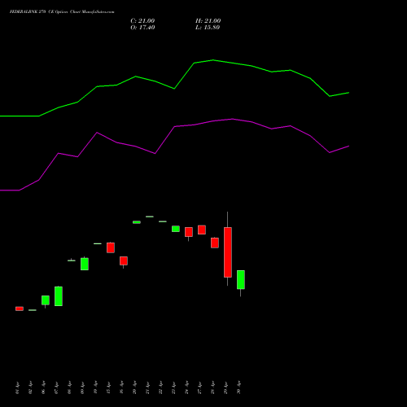This screenshot has height=407, width=407.
Task: Click the open value O: 17.40
Action: coord(142,27)
